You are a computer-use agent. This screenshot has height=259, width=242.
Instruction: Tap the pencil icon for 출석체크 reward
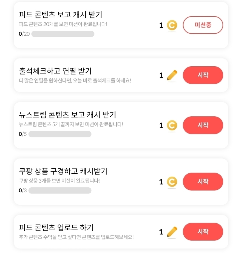pyautogui.click(x=172, y=75)
